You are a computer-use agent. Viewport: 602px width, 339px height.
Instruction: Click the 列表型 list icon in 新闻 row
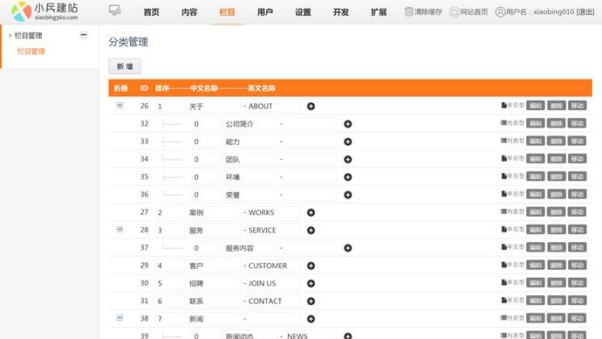click(503, 318)
